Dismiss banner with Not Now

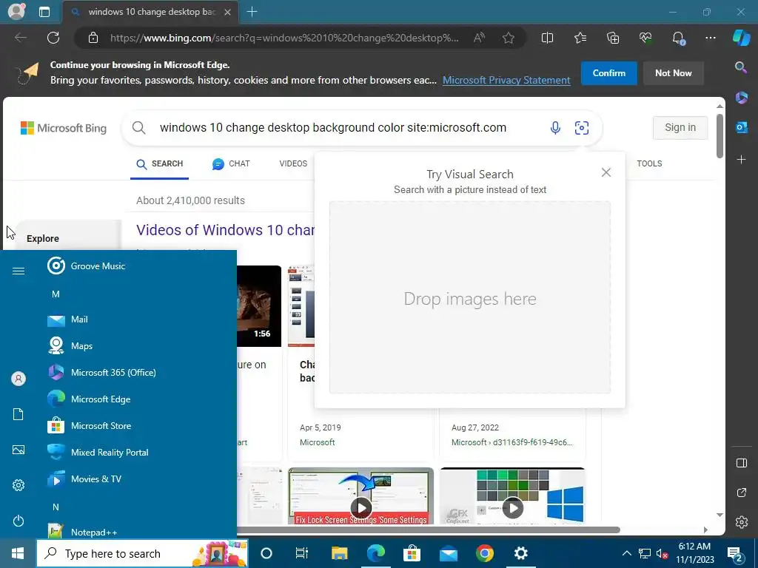click(x=674, y=73)
